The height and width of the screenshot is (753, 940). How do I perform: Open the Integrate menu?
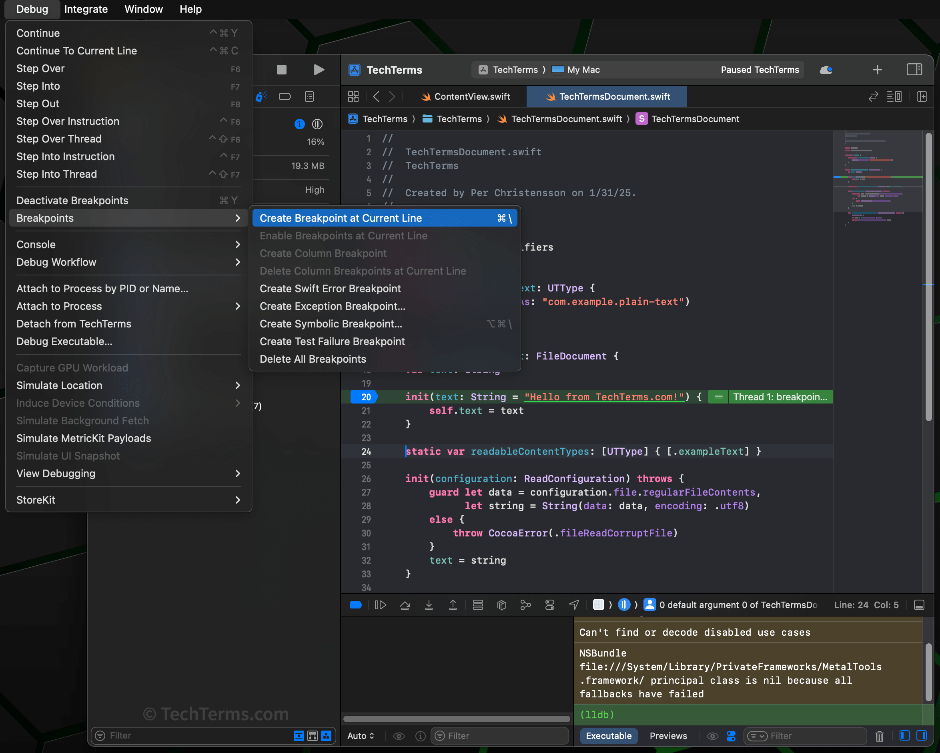tap(86, 9)
